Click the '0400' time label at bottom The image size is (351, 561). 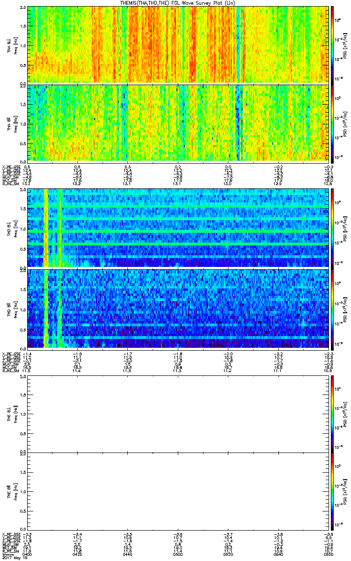pyautogui.click(x=28, y=554)
